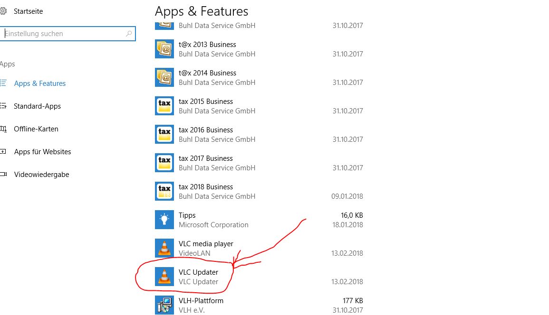
Task: Open Videowiedergabe section
Action: [41, 174]
